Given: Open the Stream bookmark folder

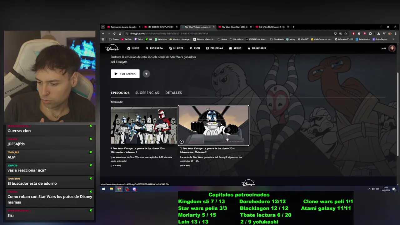Looking at the screenshot, I should 114,39.
